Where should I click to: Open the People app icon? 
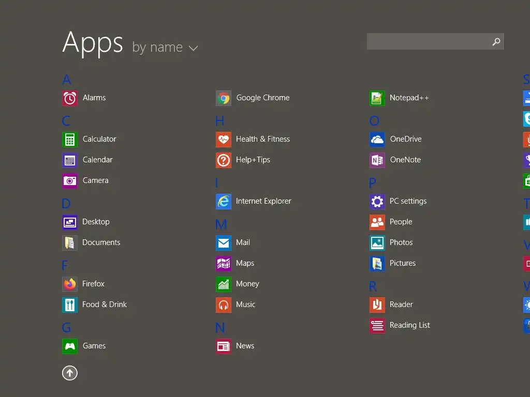377,222
